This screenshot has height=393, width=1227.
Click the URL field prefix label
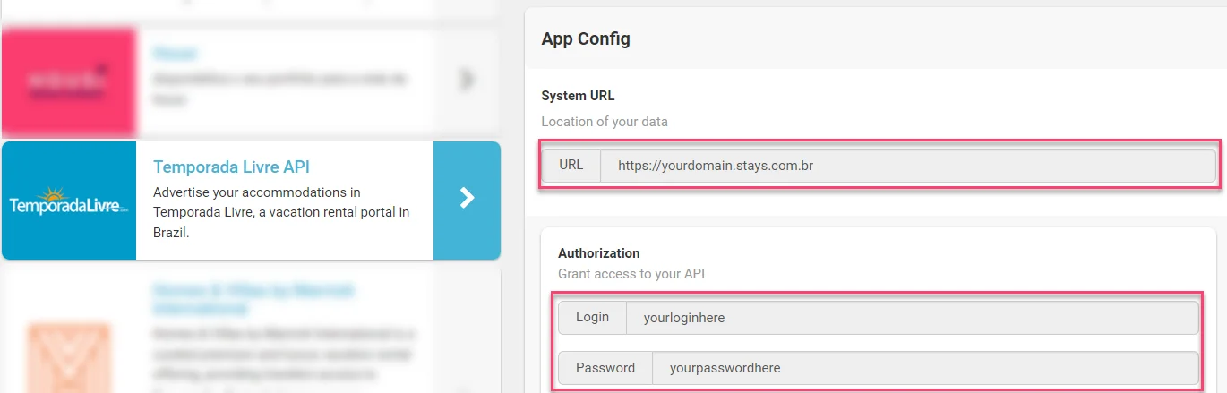pyautogui.click(x=571, y=166)
